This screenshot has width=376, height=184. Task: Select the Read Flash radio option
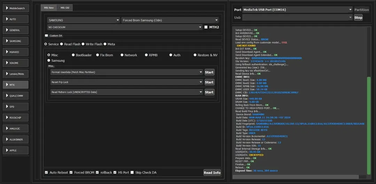click(x=61, y=44)
